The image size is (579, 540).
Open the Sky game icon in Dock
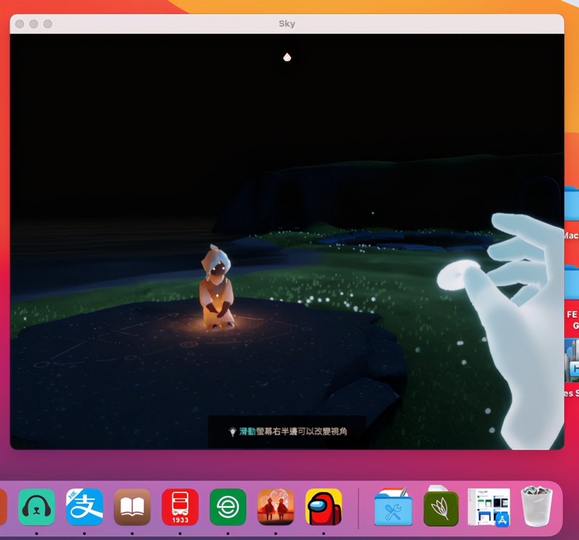(276, 507)
